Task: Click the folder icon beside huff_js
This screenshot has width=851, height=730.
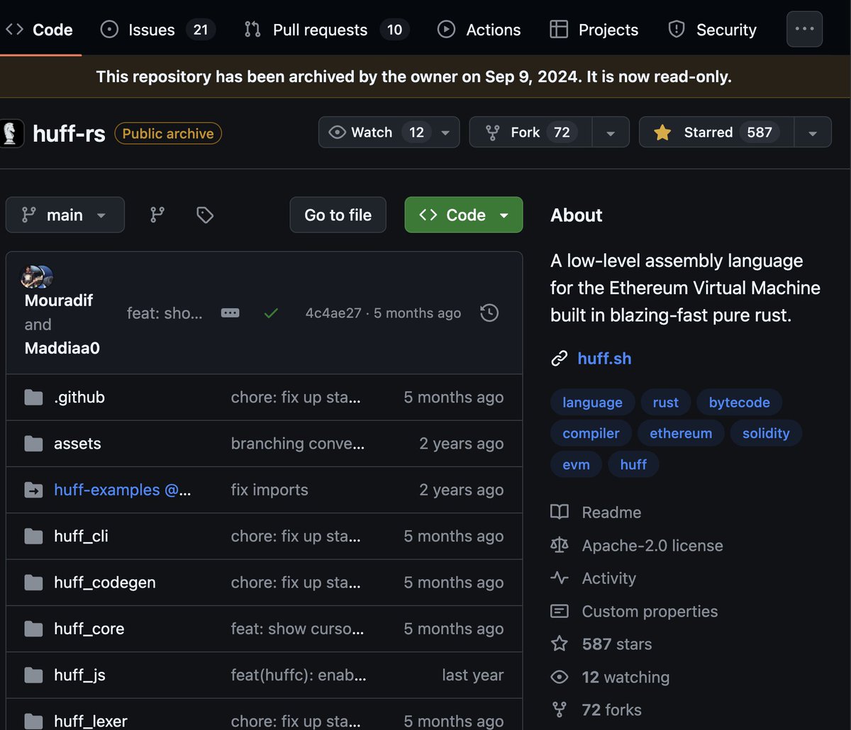Action: (33, 675)
